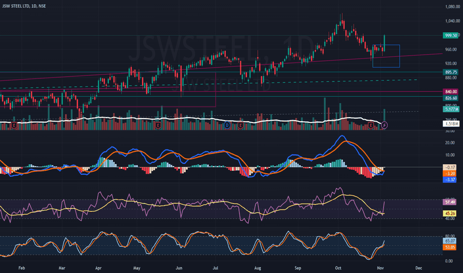Click the Oct label on time axis
463x273 pixels.
[338, 268]
